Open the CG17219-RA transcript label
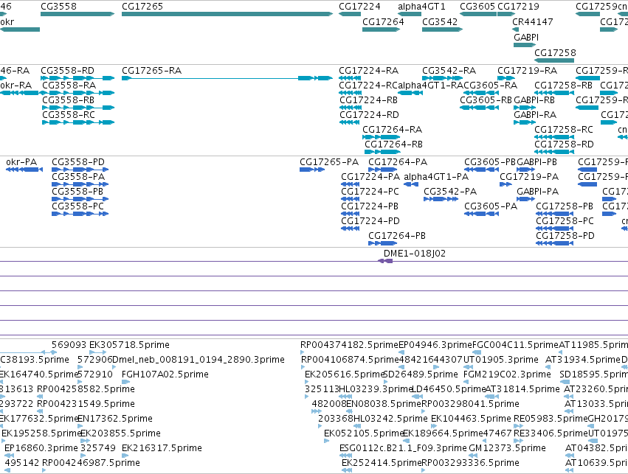Viewport: 628px width, 474px height. click(527, 71)
